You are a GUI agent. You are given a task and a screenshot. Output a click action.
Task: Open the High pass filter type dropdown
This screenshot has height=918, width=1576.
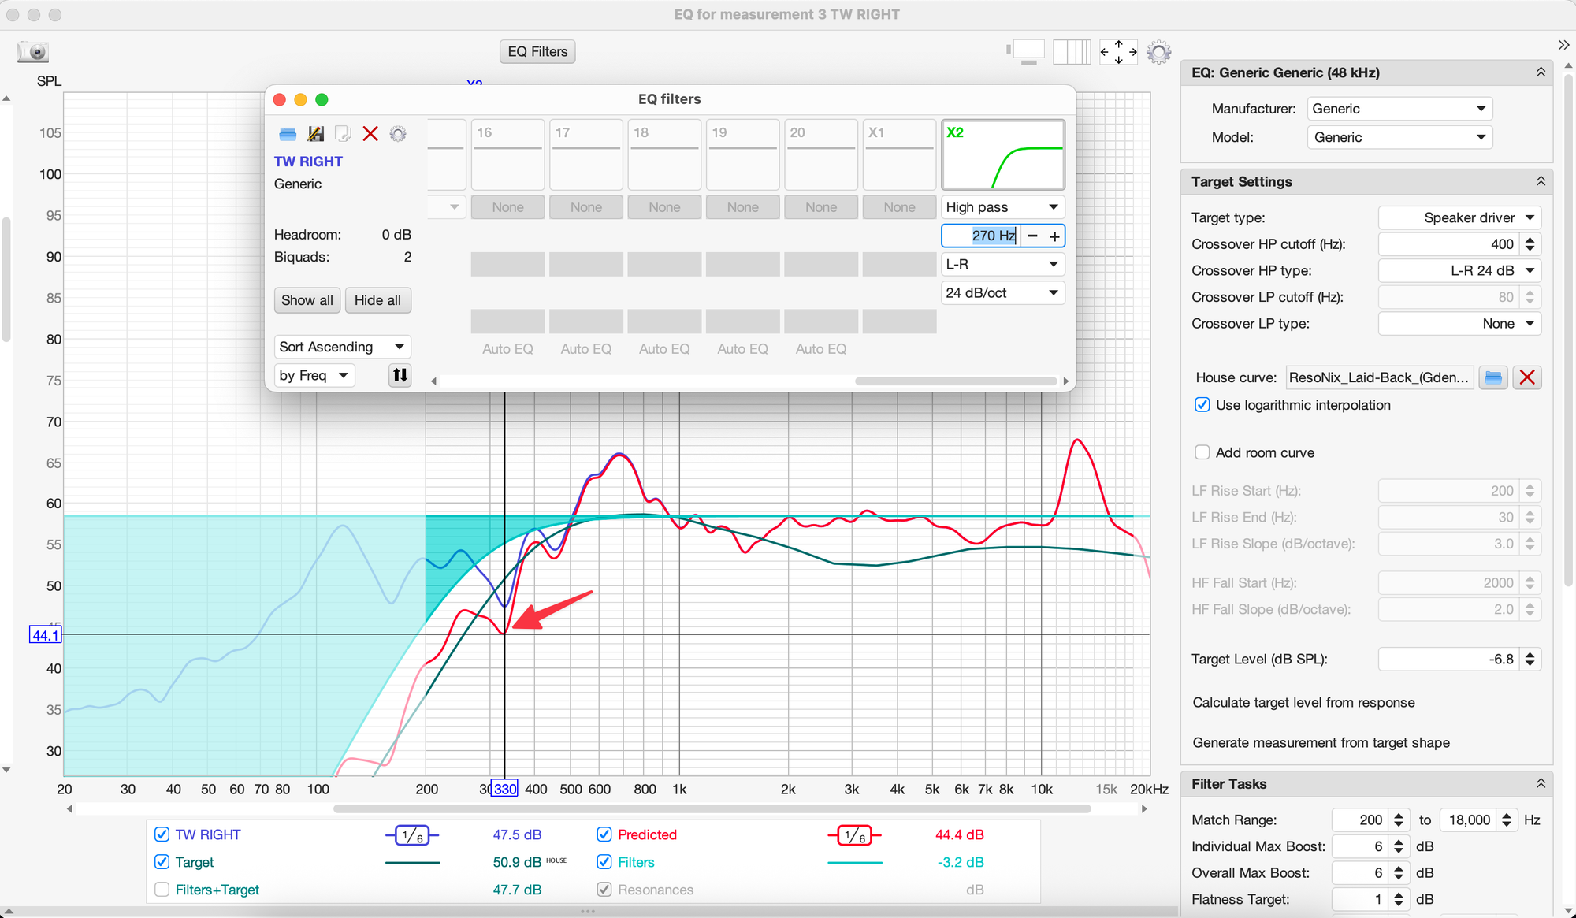point(1002,207)
